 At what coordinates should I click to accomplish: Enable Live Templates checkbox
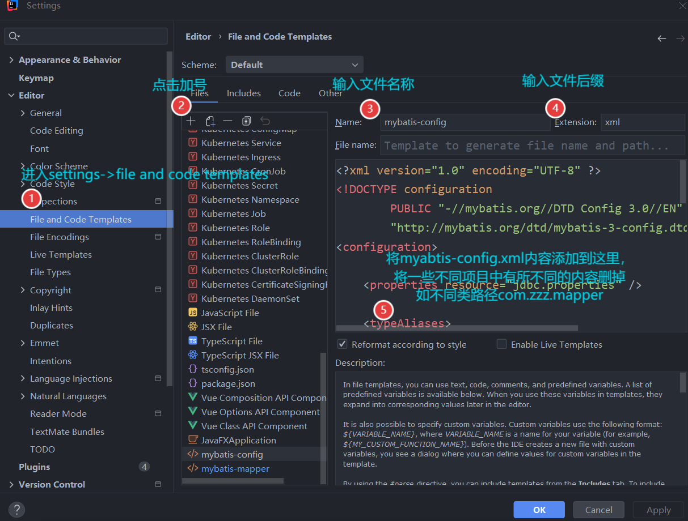(x=501, y=344)
